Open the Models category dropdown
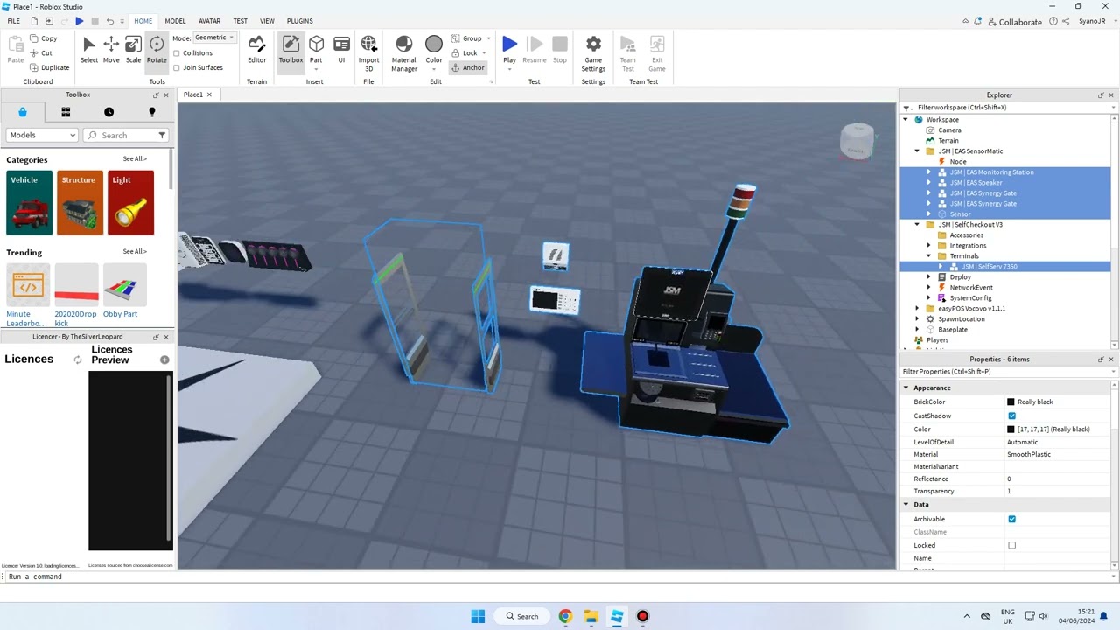The width and height of the screenshot is (1120, 630). click(x=42, y=135)
